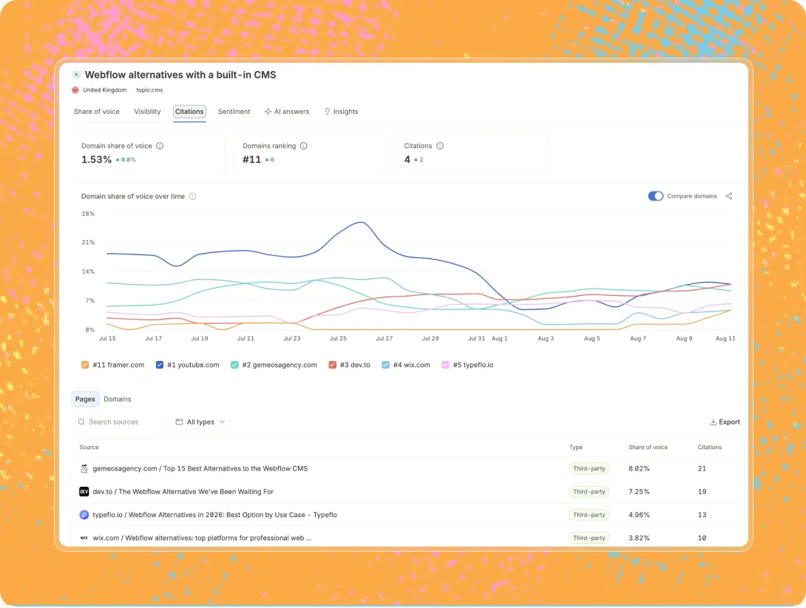The width and height of the screenshot is (806, 608).
Task: Click the 8.02% share of voice cell
Action: point(639,469)
